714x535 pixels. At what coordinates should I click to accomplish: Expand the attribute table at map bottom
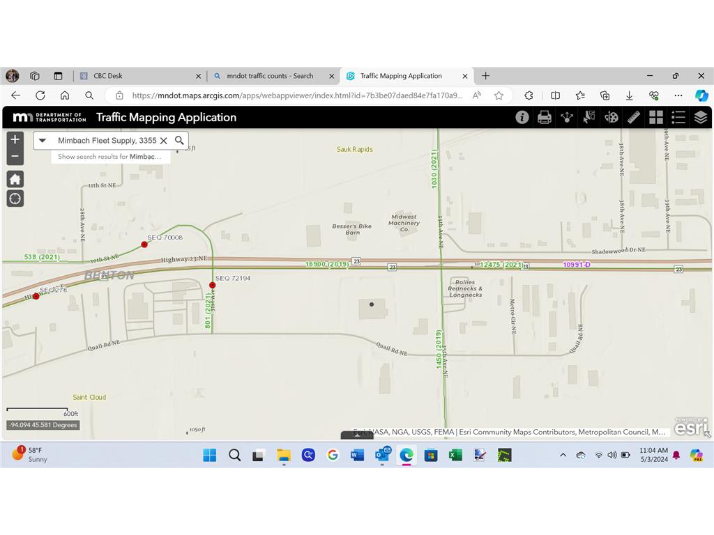click(357, 435)
